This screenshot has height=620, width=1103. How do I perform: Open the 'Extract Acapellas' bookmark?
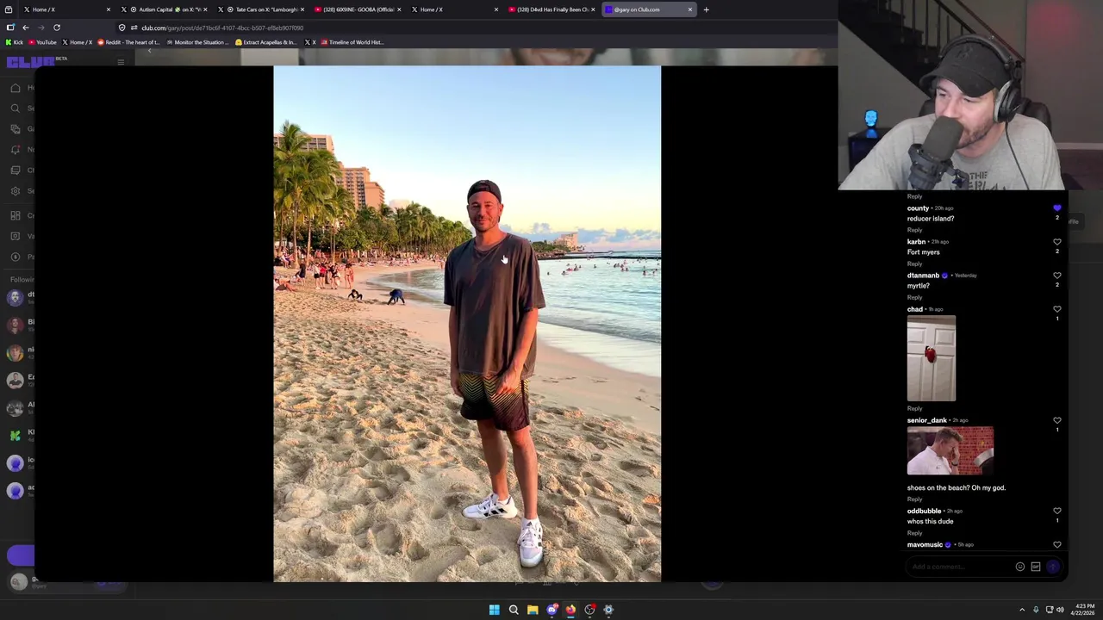[266, 42]
